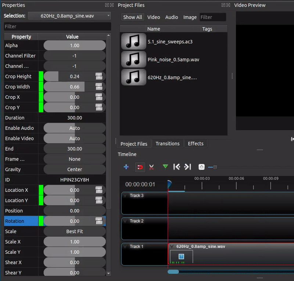Filter project files by Video
This screenshot has width=294, height=281.
click(x=154, y=17)
